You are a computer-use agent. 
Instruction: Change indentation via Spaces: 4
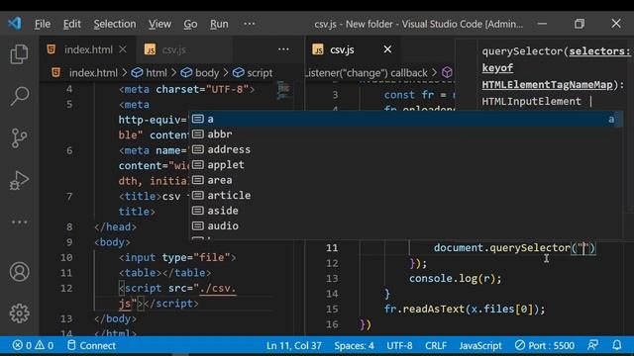click(x=354, y=345)
